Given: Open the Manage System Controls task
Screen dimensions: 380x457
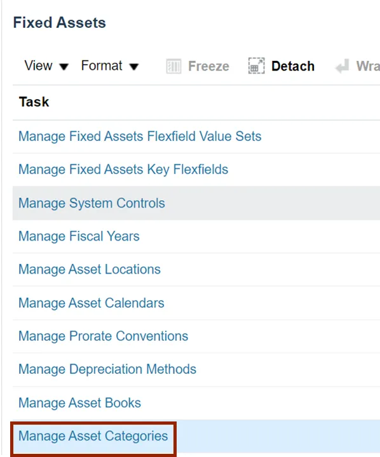Looking at the screenshot, I should (92, 203).
